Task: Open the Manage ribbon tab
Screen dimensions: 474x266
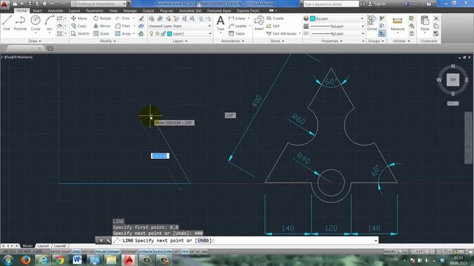Action: (130, 10)
